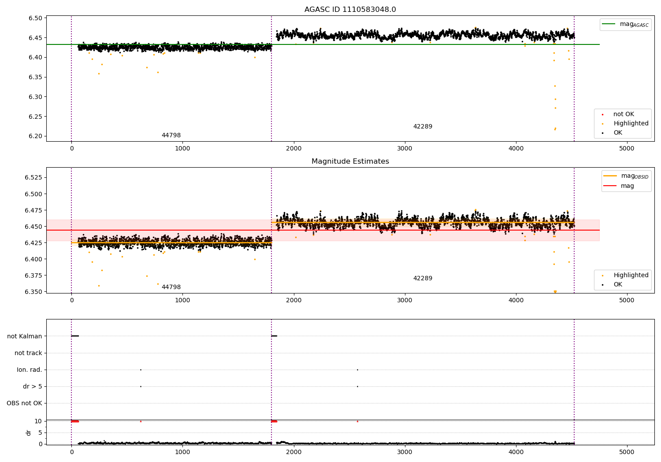Click the orange mag OBSID legend line sample
Viewport: 661px width, 462px height.
pos(610,176)
